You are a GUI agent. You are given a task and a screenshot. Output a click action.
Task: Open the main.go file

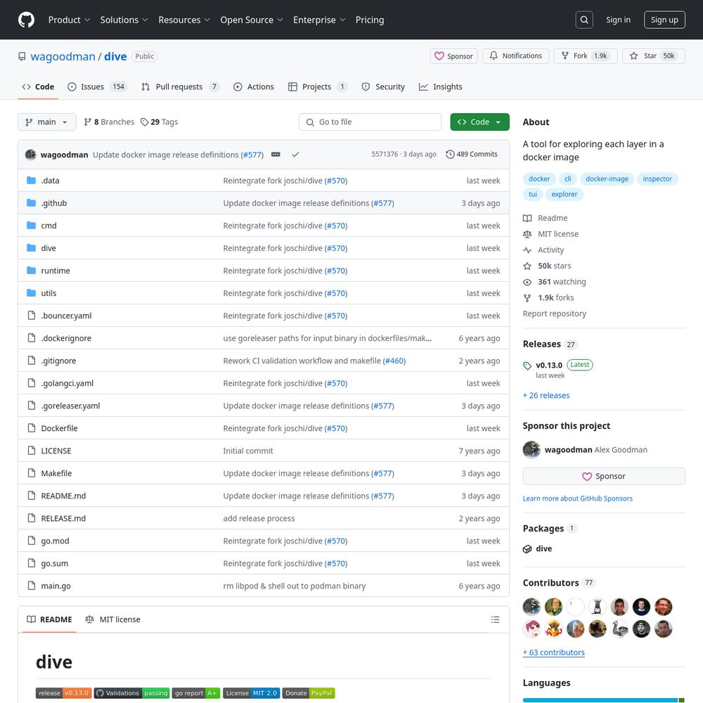[x=56, y=586]
